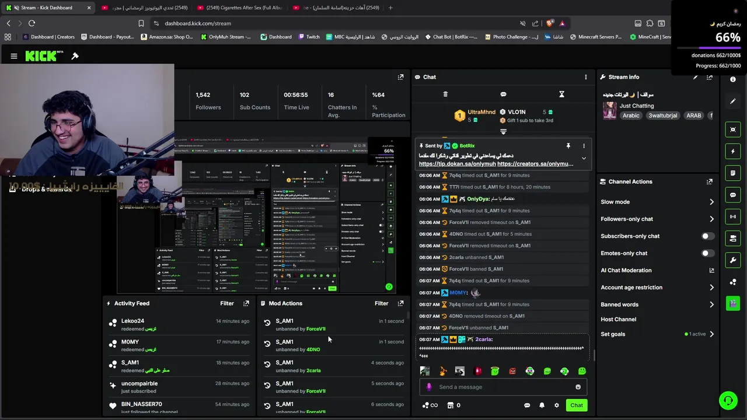Click the green Chat send button
This screenshot has height=420, width=747.
pos(577,405)
